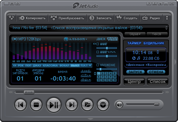The width and height of the screenshot is (178, 122).
Task: Open the equalizer preset dropdown arrow
Action: (x=90, y=66)
